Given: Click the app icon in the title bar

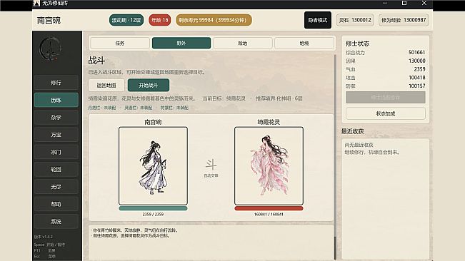Looking at the screenshot, I should pos(36,4).
